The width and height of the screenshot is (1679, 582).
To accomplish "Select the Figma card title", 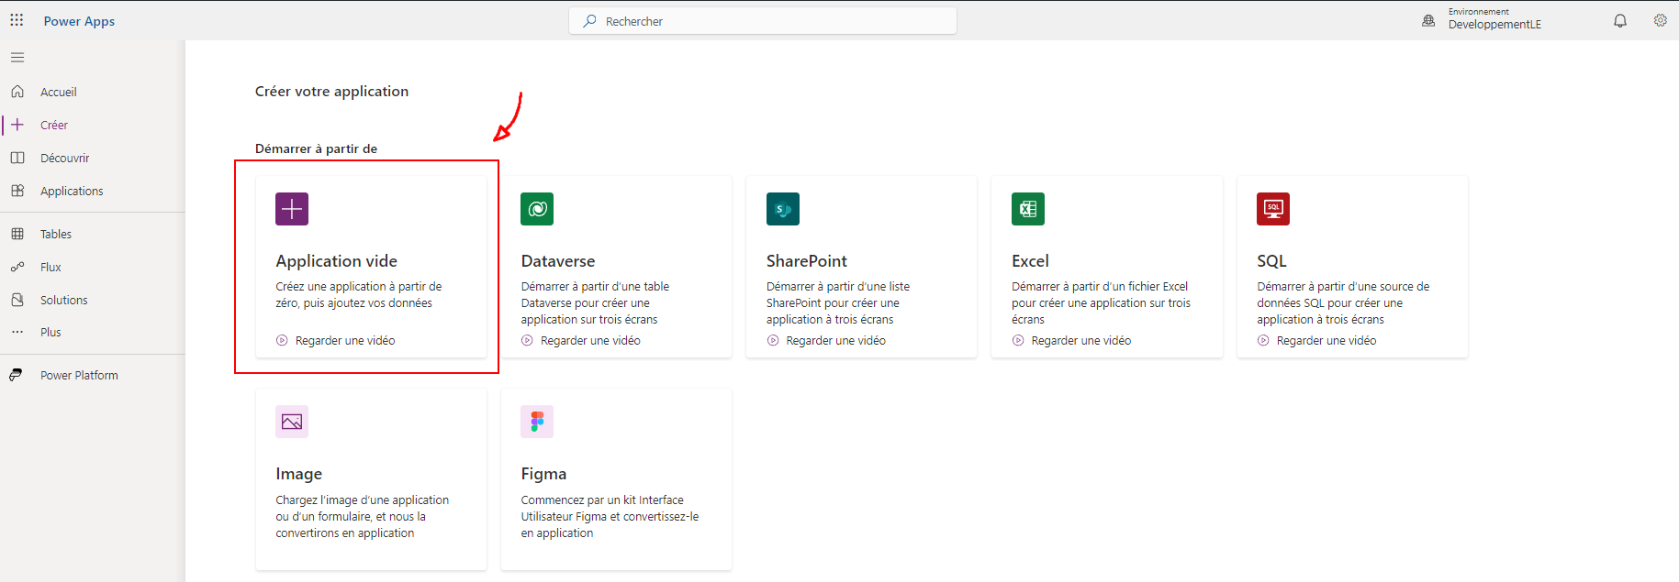I will point(543,474).
